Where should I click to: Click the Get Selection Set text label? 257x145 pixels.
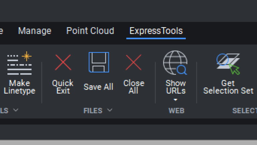click(x=228, y=87)
